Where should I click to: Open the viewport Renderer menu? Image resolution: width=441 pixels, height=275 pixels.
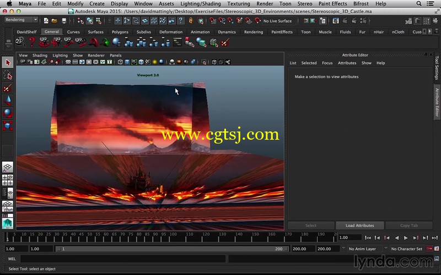pyautogui.click(x=96, y=56)
